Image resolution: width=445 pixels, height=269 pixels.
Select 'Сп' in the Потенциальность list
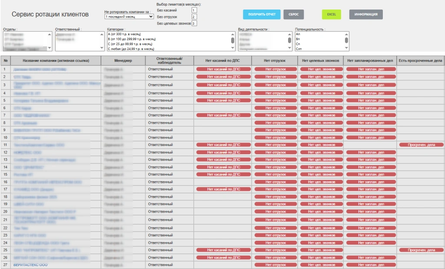[x=298, y=44]
